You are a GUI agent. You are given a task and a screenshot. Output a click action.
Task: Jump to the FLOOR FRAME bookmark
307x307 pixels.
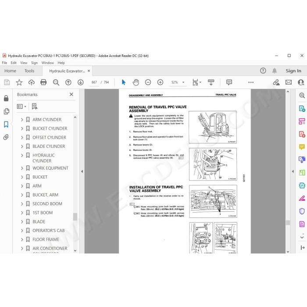click(46, 239)
